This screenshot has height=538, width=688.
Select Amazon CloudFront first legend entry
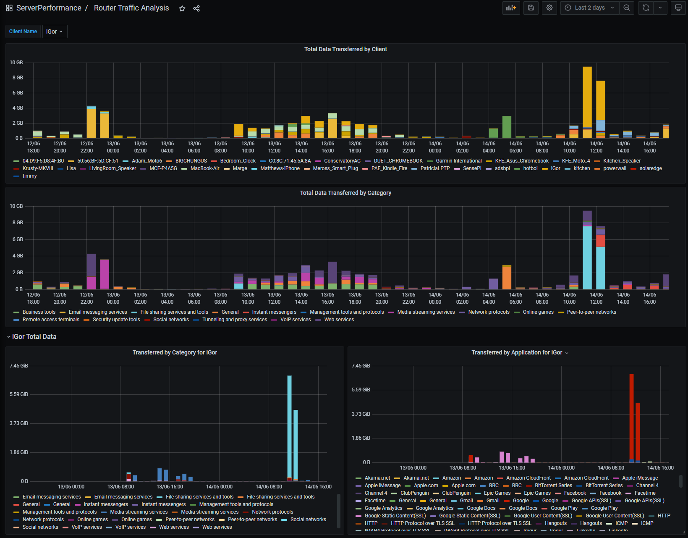528,478
